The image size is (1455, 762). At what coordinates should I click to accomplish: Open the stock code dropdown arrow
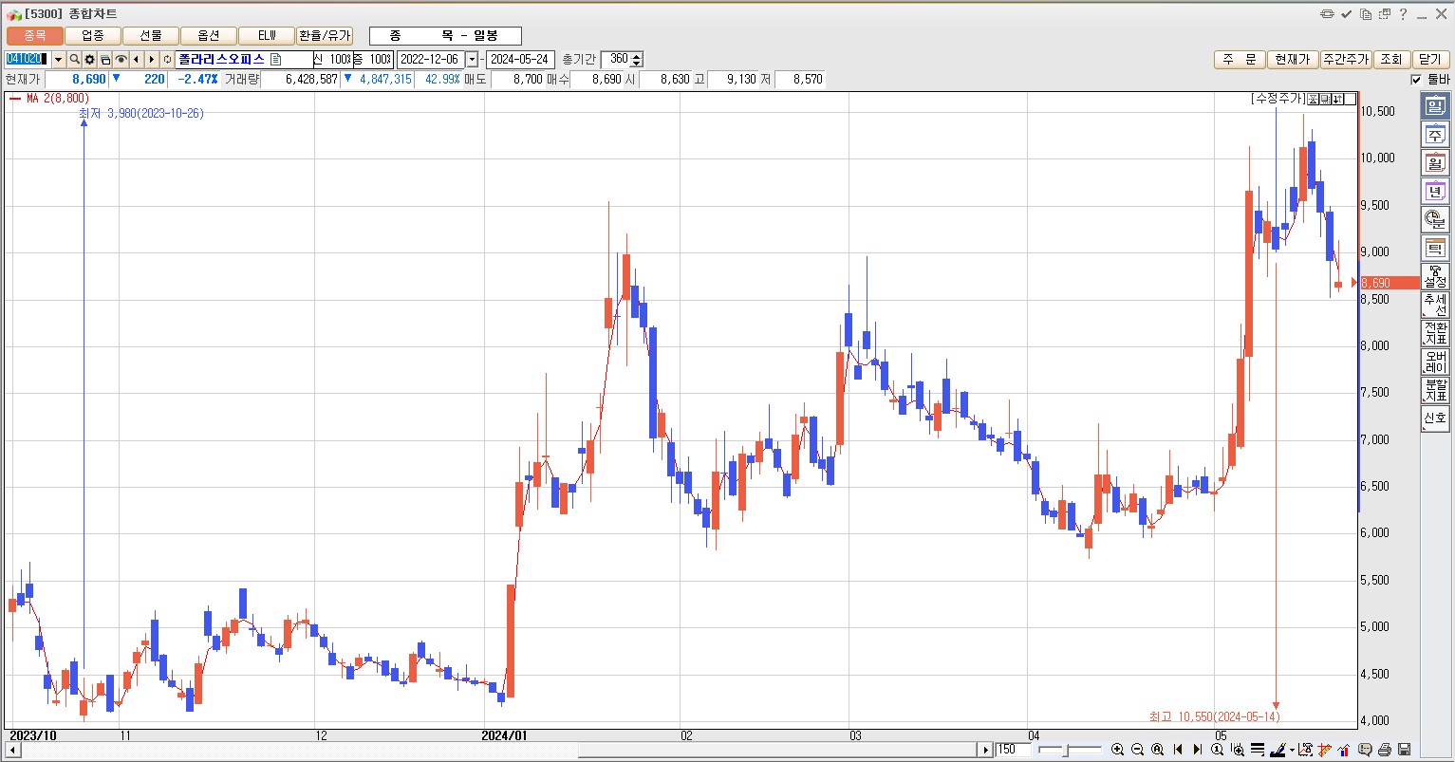coord(58,60)
